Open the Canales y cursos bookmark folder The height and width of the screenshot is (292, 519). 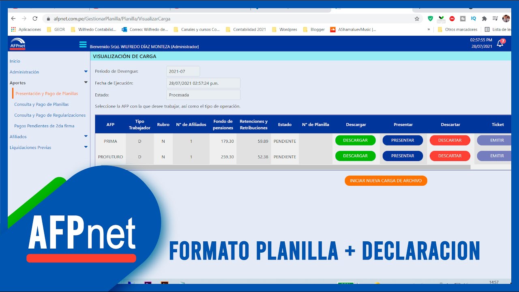(x=197, y=30)
